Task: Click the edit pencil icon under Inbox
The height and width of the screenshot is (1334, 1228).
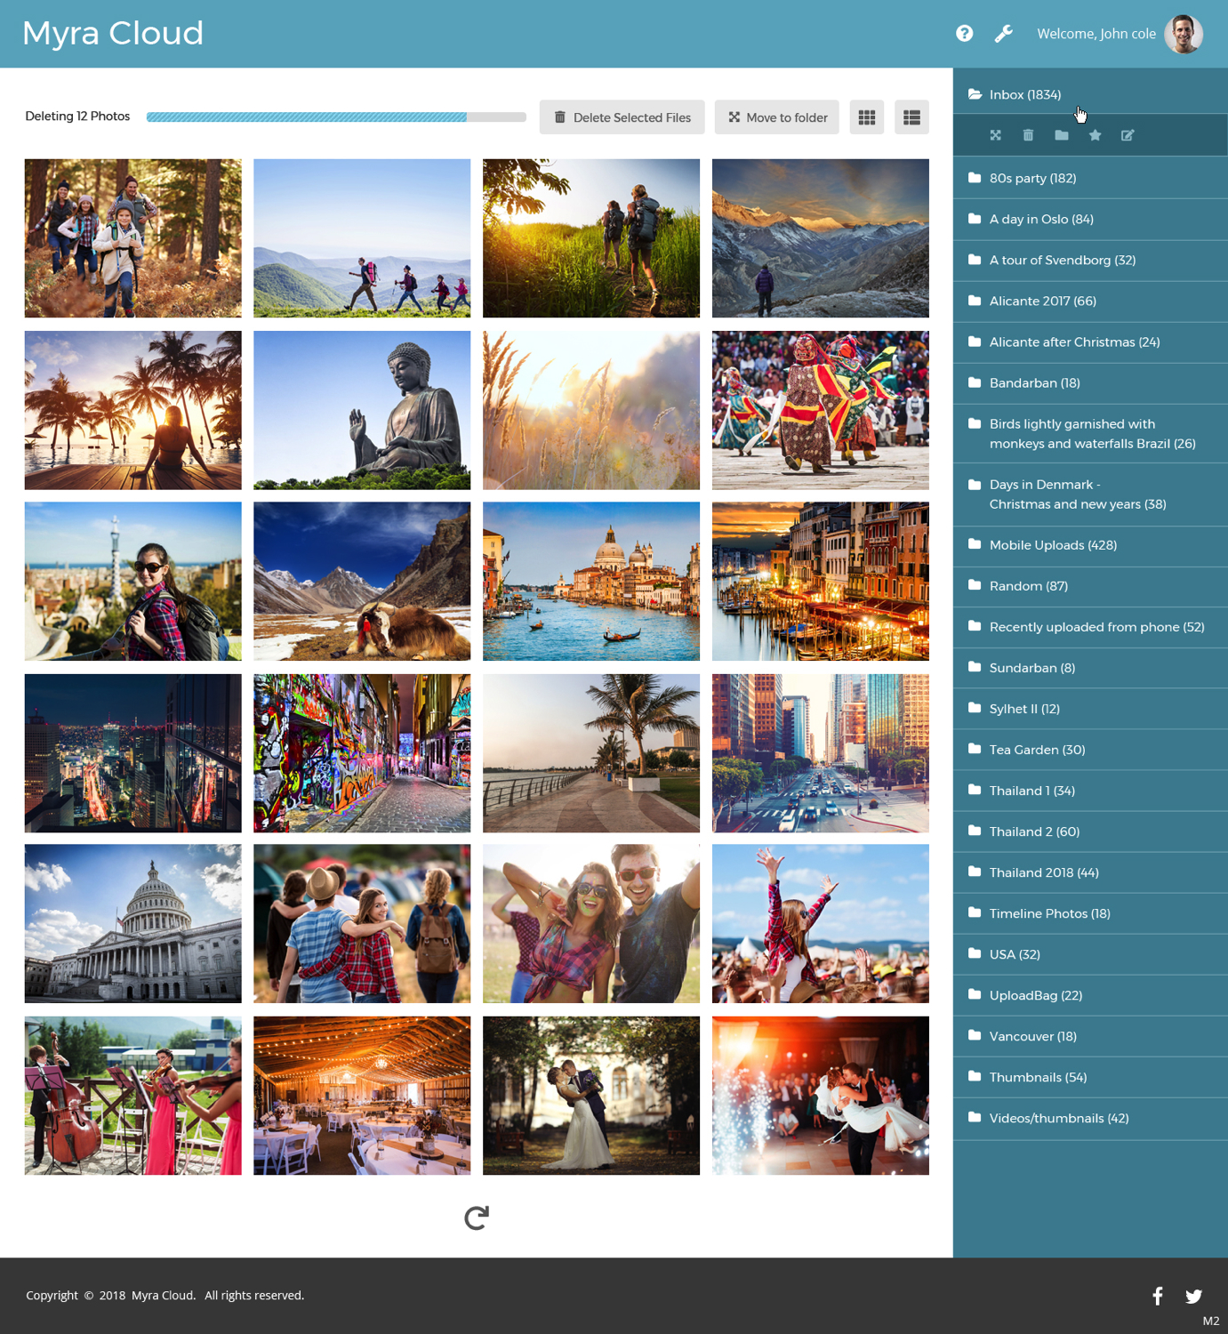Action: [1128, 135]
